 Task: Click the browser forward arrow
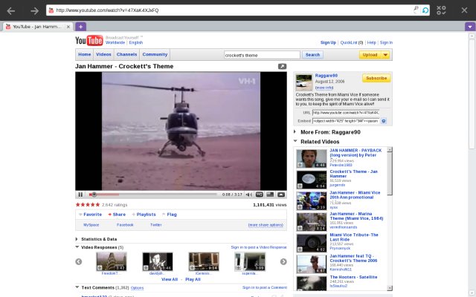(x=34, y=10)
